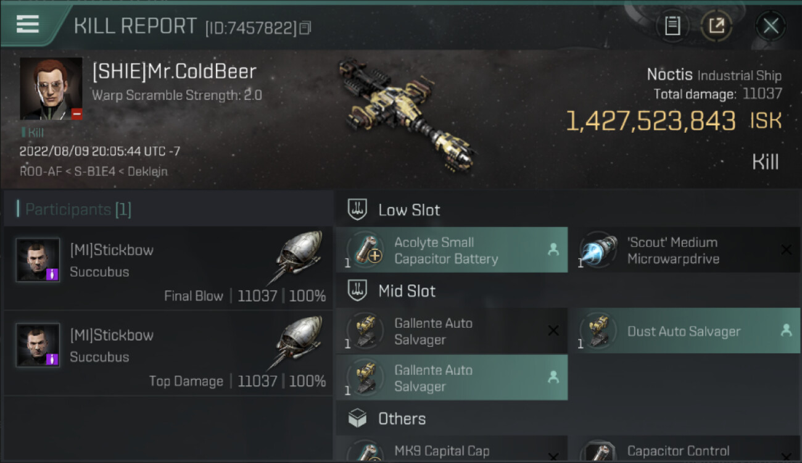View Mr.ColdBeer's character portrait
802x463 pixels.
coord(51,89)
